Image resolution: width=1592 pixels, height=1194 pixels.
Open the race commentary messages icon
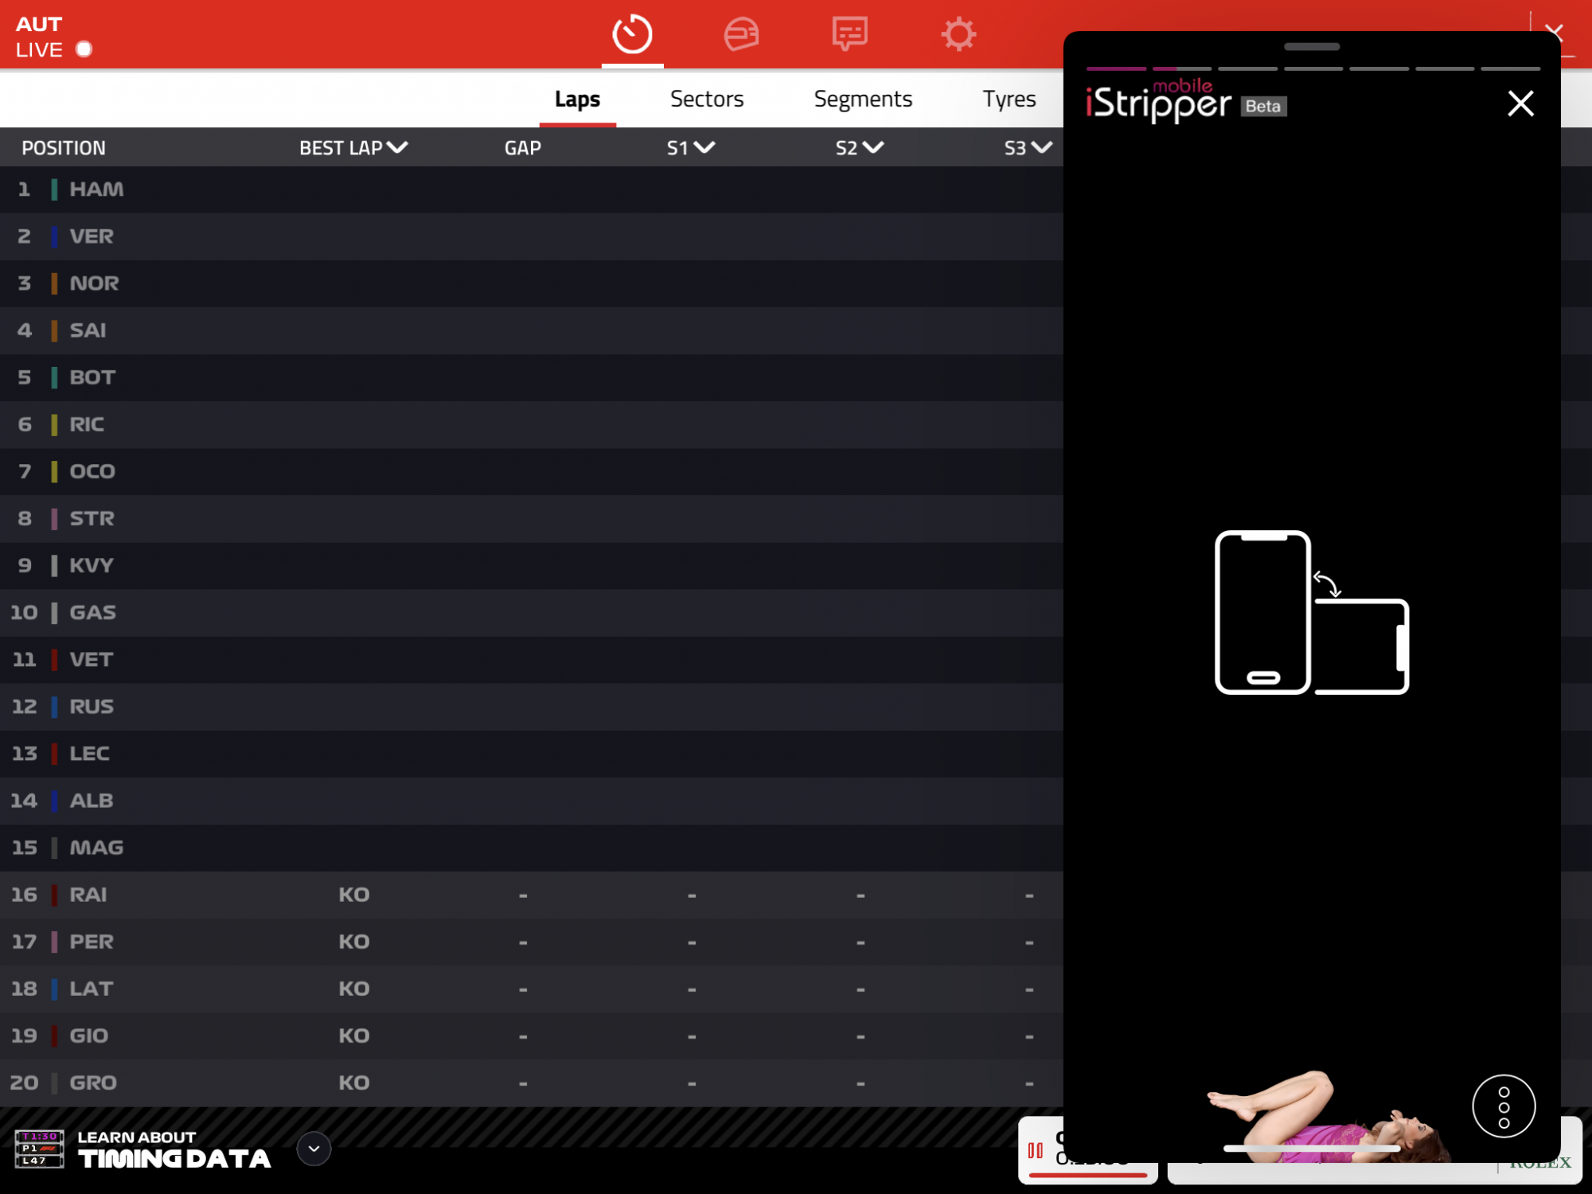pyautogui.click(x=849, y=34)
